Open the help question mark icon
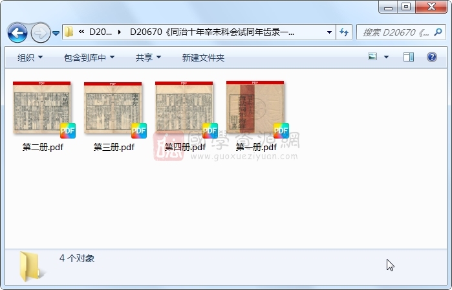452x290 pixels. point(431,58)
